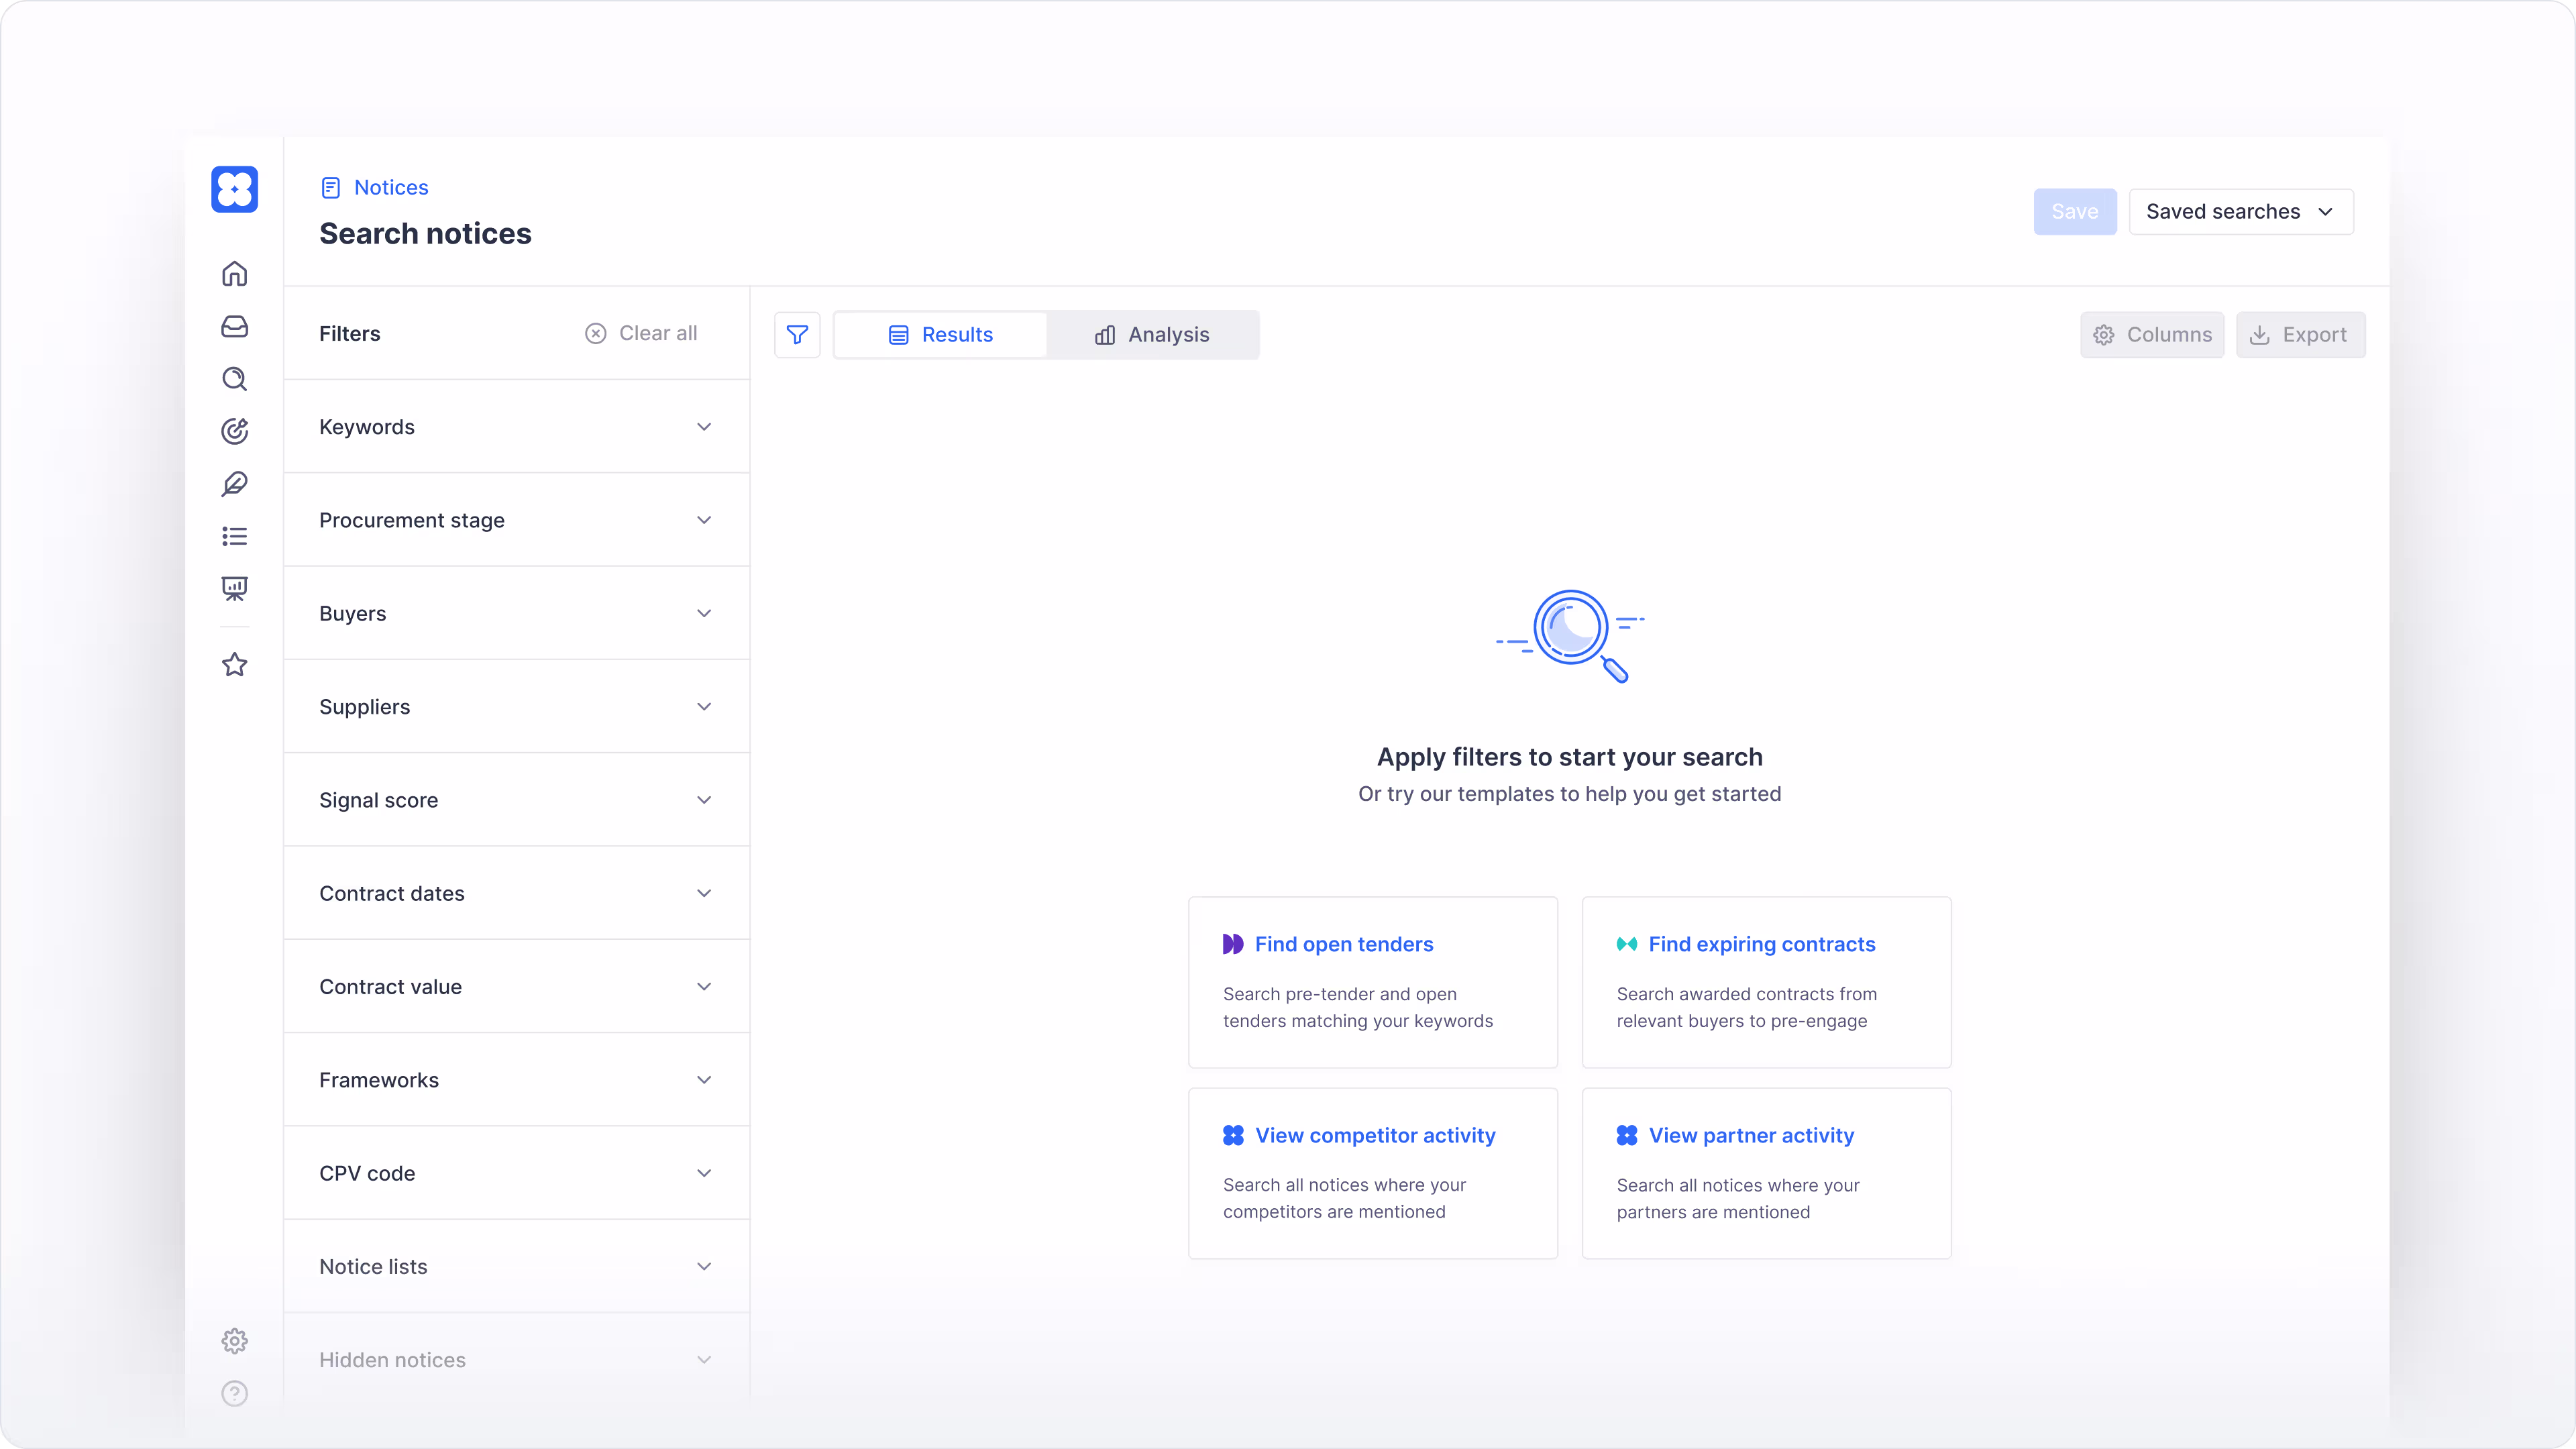2576x1449 pixels.
Task: Open the inbox tray icon in sidebar
Action: tap(234, 327)
